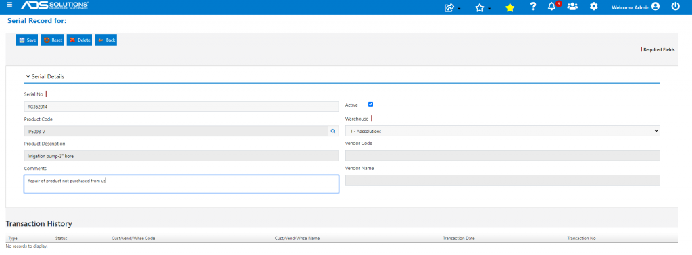This screenshot has width=692, height=255.
Task: Open the Warehouse dropdown
Action: (x=503, y=131)
